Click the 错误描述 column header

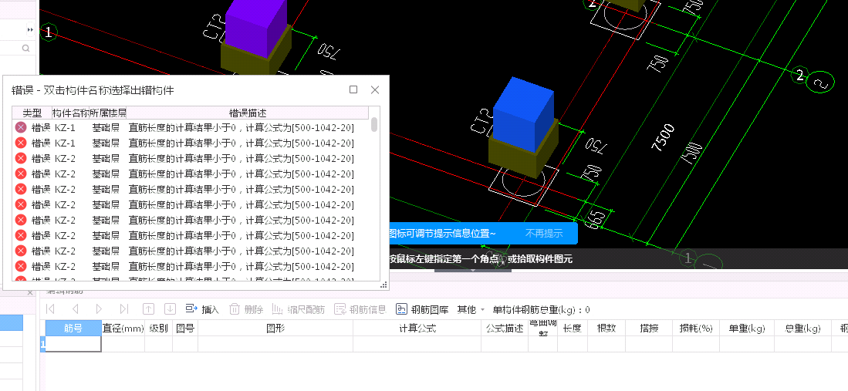248,113
